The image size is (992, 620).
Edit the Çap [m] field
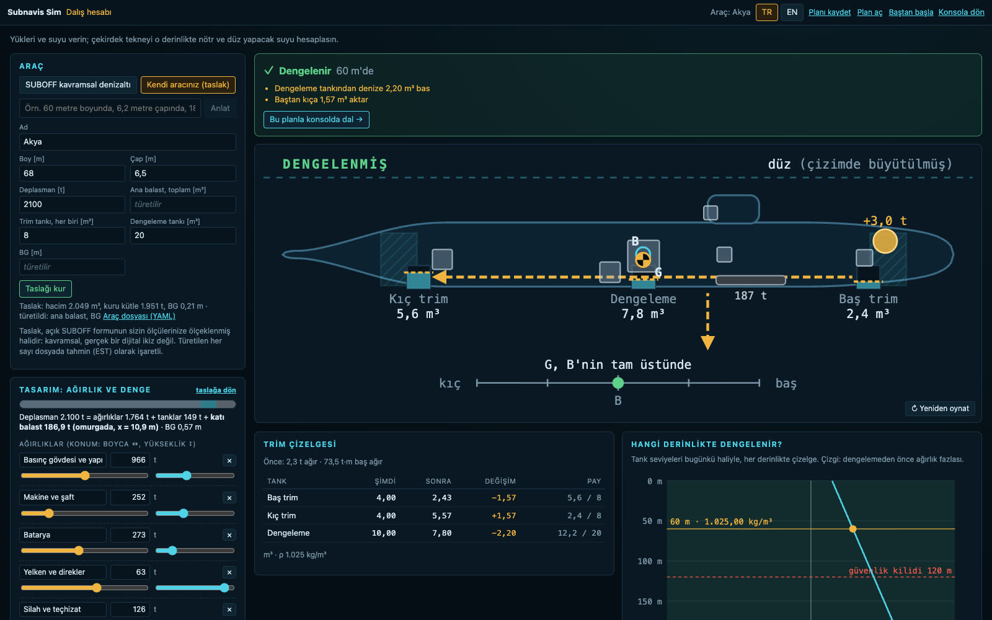pyautogui.click(x=183, y=174)
